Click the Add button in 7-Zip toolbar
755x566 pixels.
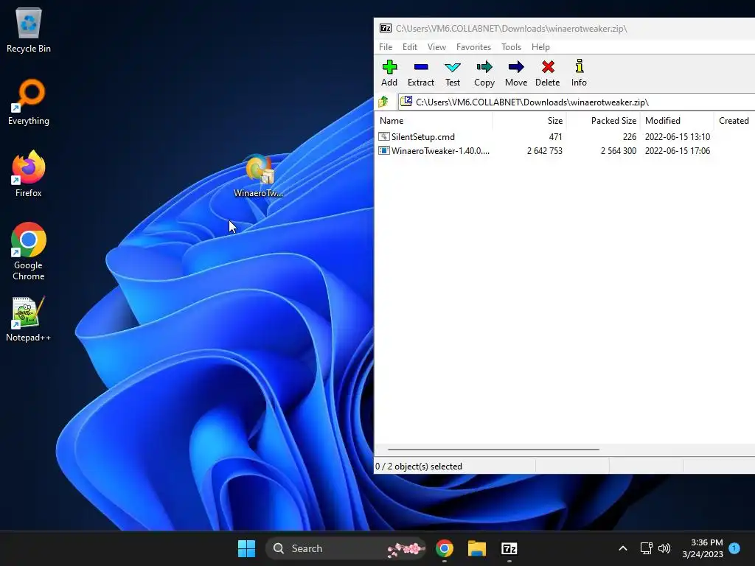click(389, 73)
